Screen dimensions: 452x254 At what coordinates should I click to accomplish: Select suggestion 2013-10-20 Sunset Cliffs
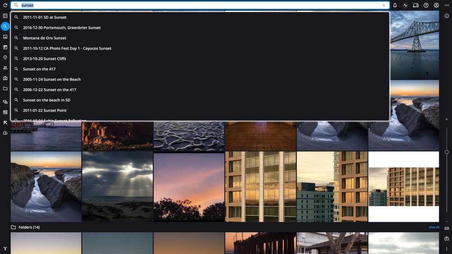200,59
